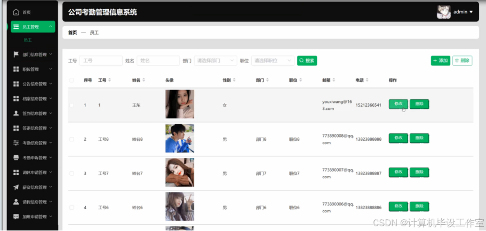Select the 员工 submenu item
The width and height of the screenshot is (486, 231).
click(x=28, y=40)
